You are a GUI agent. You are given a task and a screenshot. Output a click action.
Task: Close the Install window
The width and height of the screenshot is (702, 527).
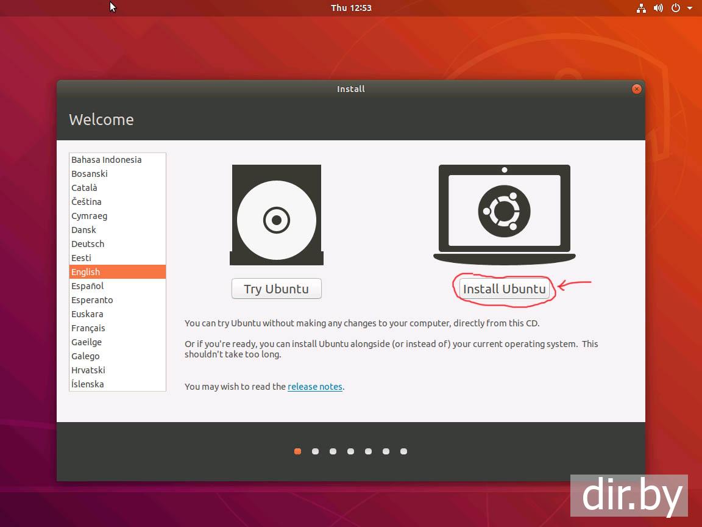pyautogui.click(x=636, y=89)
